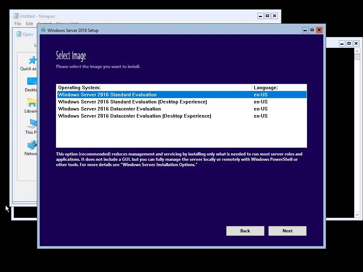
Task: Maximize the Untitled Notepad window
Action: point(267,16)
